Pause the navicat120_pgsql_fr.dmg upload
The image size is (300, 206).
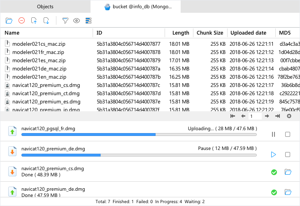[273, 134]
